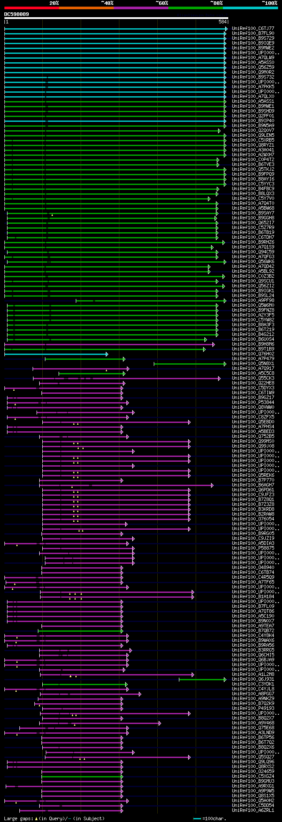
Task: Click the UniRef100_Q6J931 label
Action: 253,679
